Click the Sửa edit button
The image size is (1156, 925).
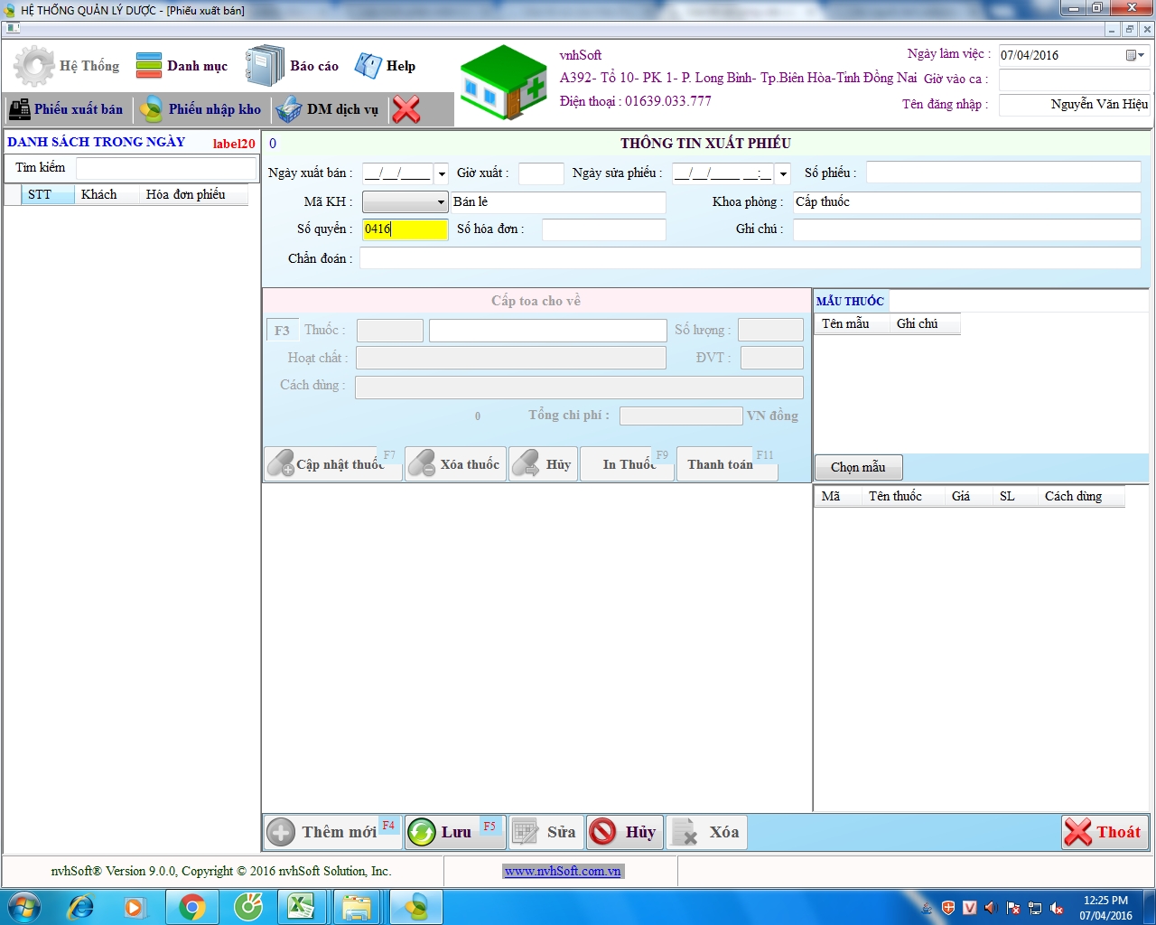pos(546,832)
